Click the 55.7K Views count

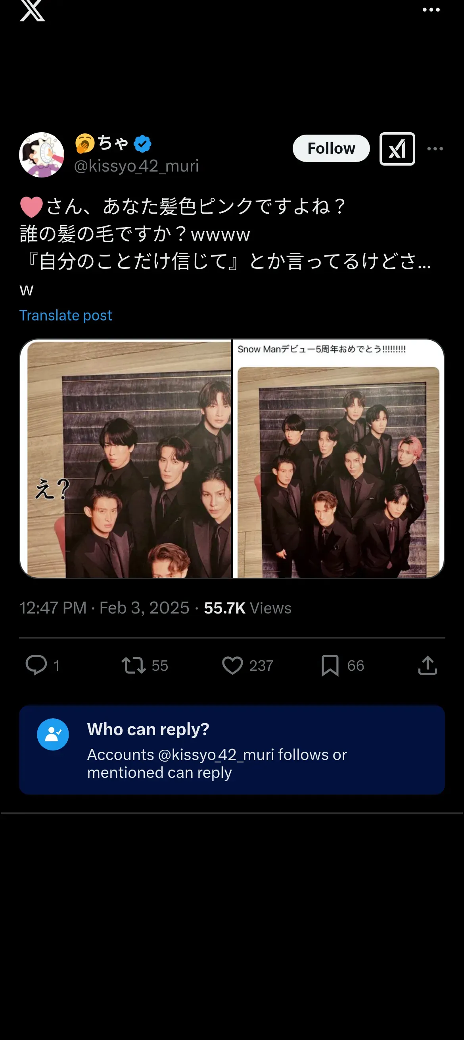tap(247, 608)
